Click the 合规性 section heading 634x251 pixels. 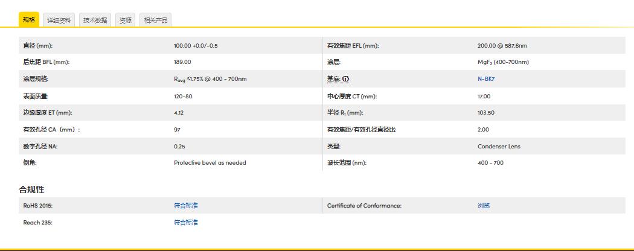31,189
